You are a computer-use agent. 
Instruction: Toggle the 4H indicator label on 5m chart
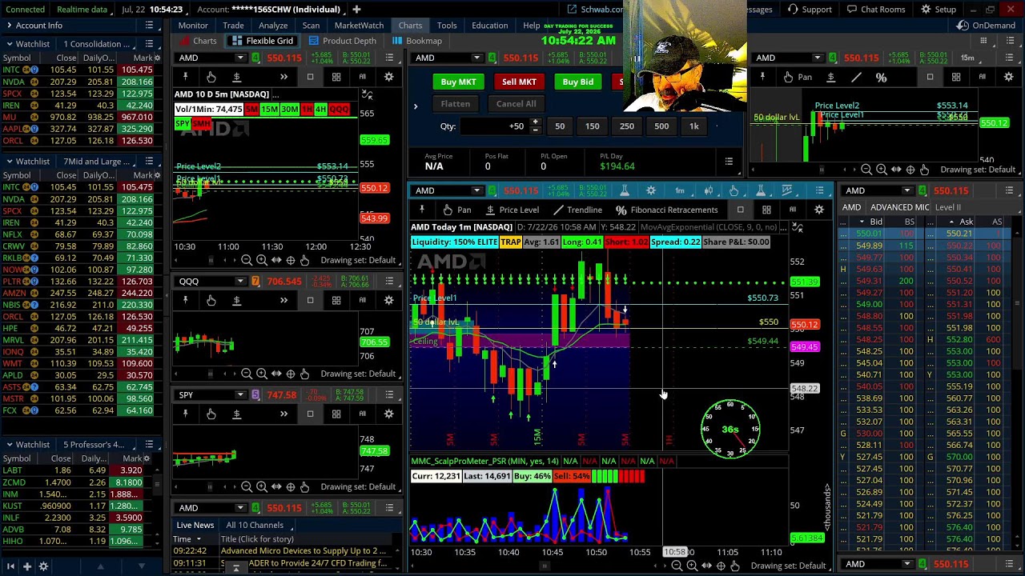[x=320, y=109]
